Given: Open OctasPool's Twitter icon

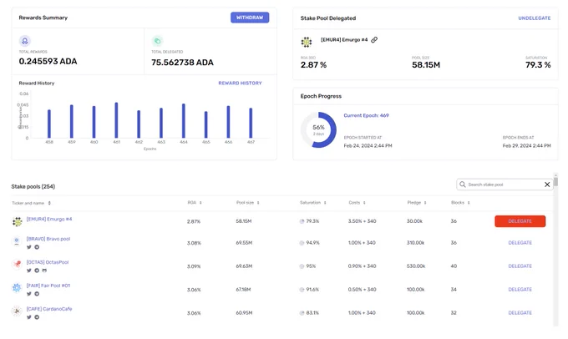Looking at the screenshot, I should [x=29, y=271].
